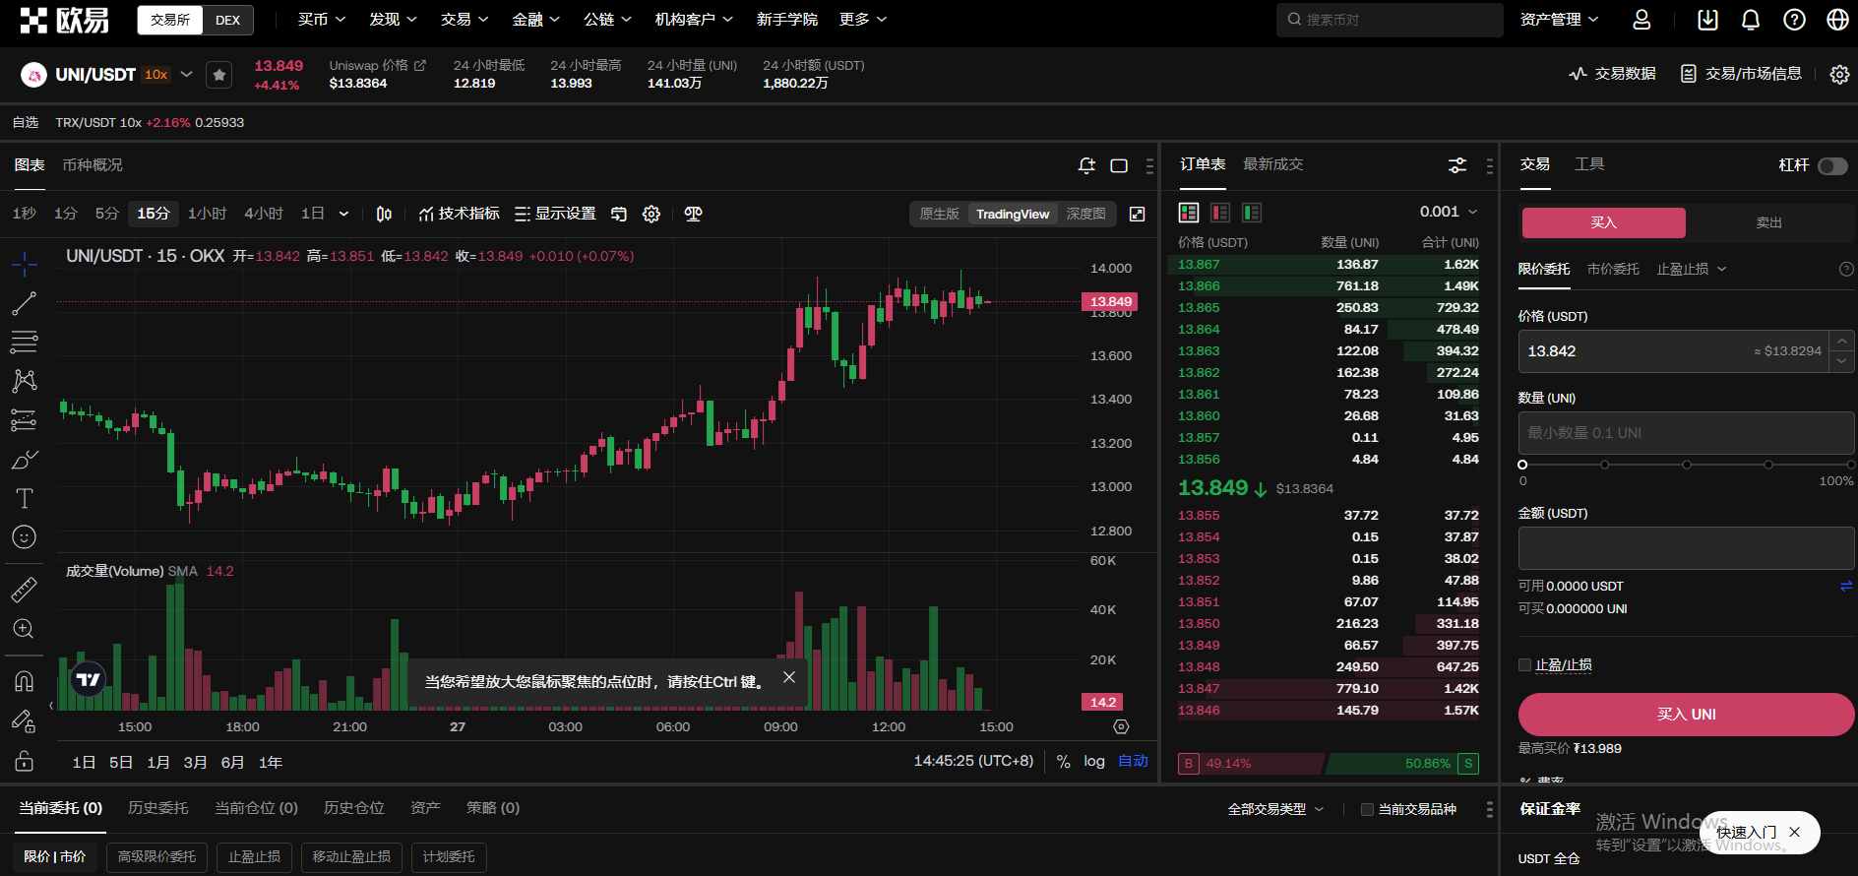
Task: Open the 历史委托 tab
Action: coord(157,808)
